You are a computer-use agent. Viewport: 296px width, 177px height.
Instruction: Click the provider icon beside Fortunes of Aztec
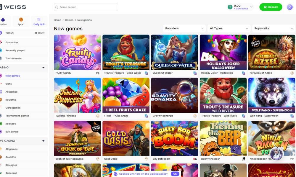(x=292, y=73)
